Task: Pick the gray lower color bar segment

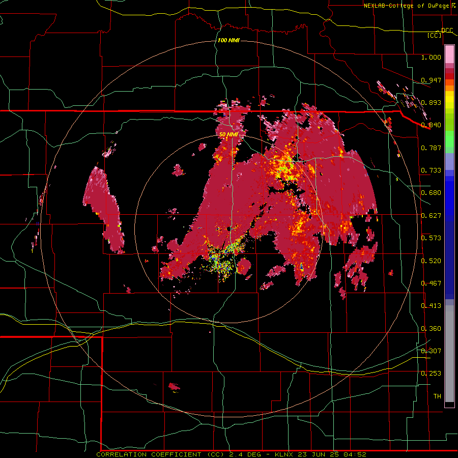Action: pyautogui.click(x=449, y=354)
